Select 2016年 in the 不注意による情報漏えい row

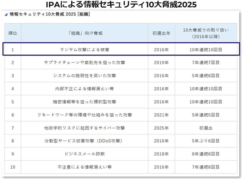[161, 167]
